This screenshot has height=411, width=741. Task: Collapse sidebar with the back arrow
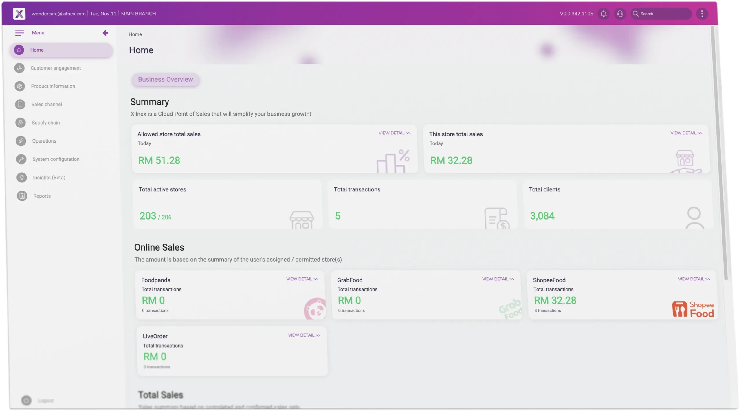pos(105,33)
